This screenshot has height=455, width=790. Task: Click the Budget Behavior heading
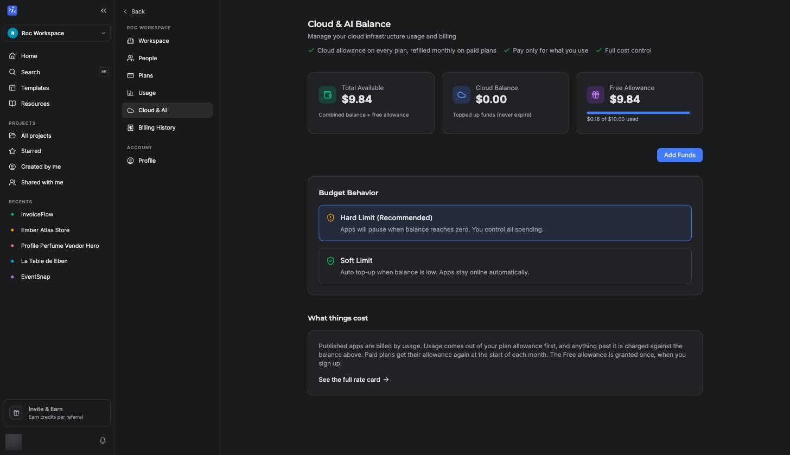(348, 193)
